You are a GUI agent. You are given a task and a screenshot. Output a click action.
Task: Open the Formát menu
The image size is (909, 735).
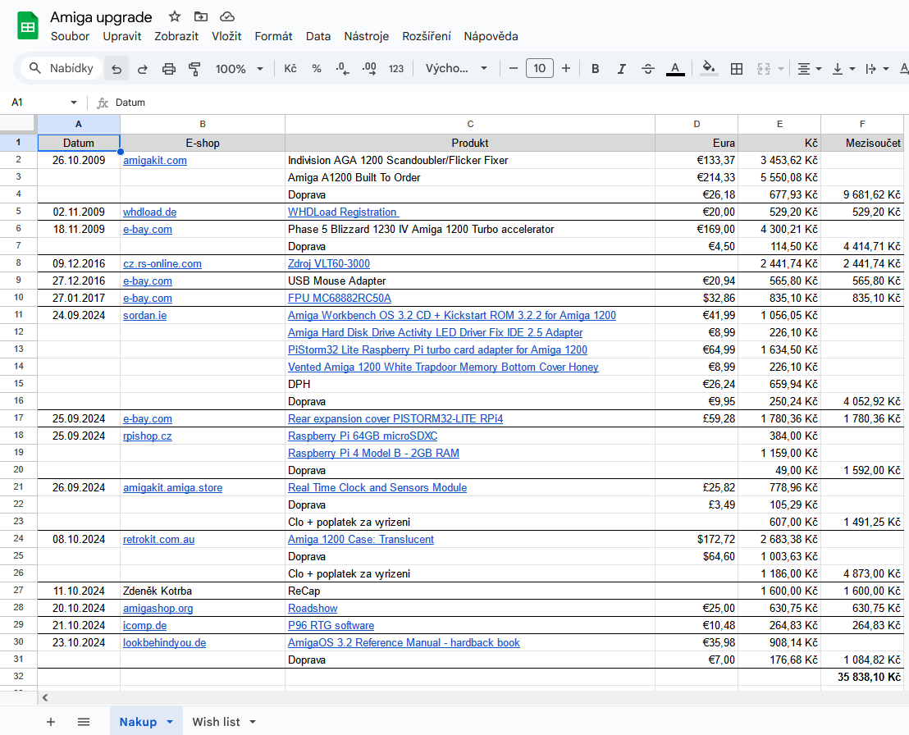tap(273, 36)
